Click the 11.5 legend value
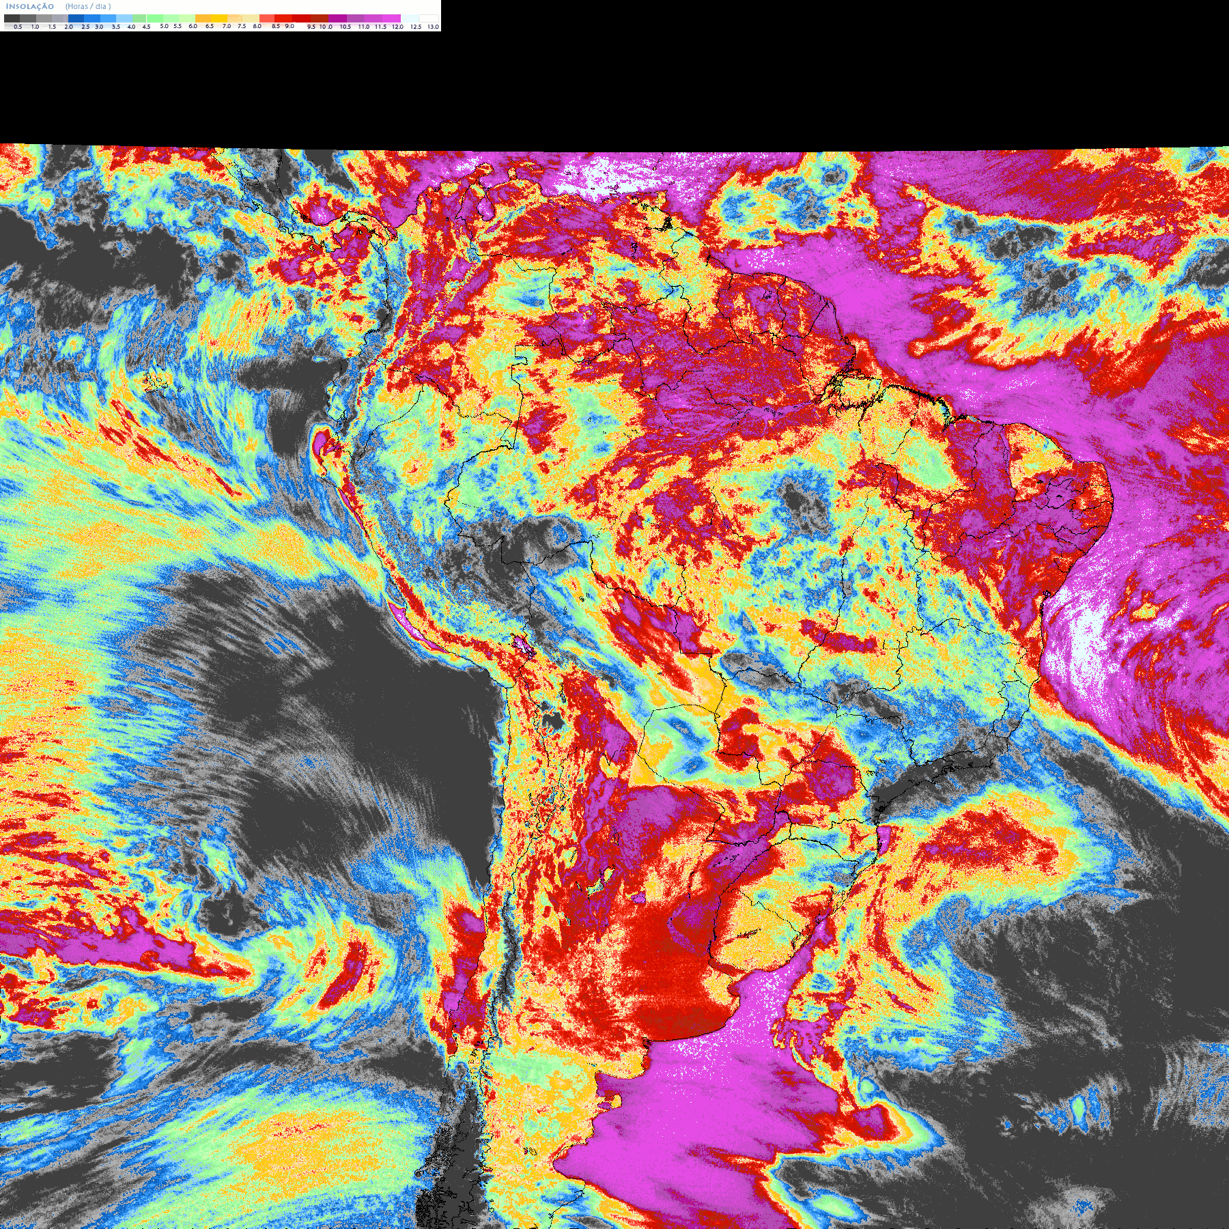The height and width of the screenshot is (1229, 1229). pos(381,27)
